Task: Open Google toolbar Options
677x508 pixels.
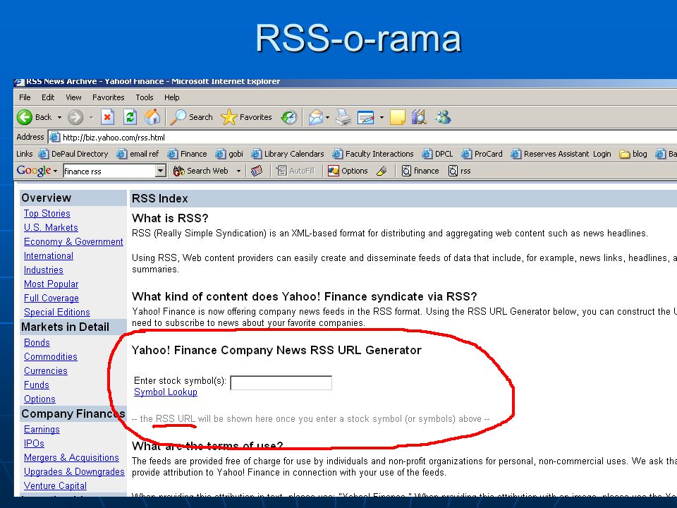Action: pyautogui.click(x=348, y=171)
